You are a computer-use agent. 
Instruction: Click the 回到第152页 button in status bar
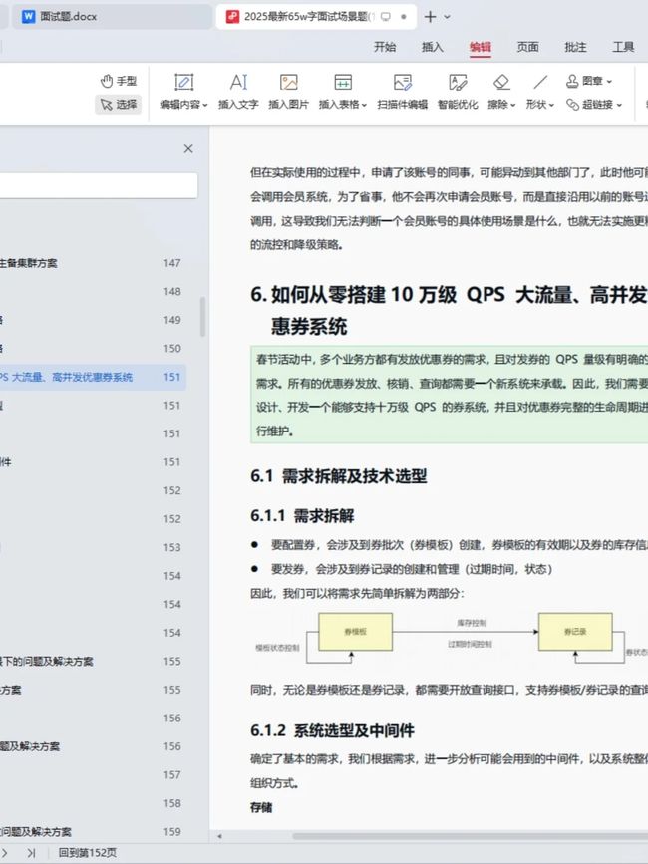(88, 852)
